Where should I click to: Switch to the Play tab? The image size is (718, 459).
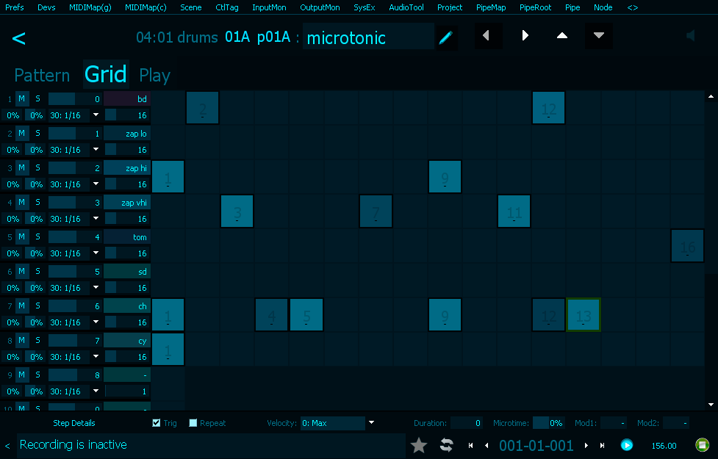coord(154,75)
